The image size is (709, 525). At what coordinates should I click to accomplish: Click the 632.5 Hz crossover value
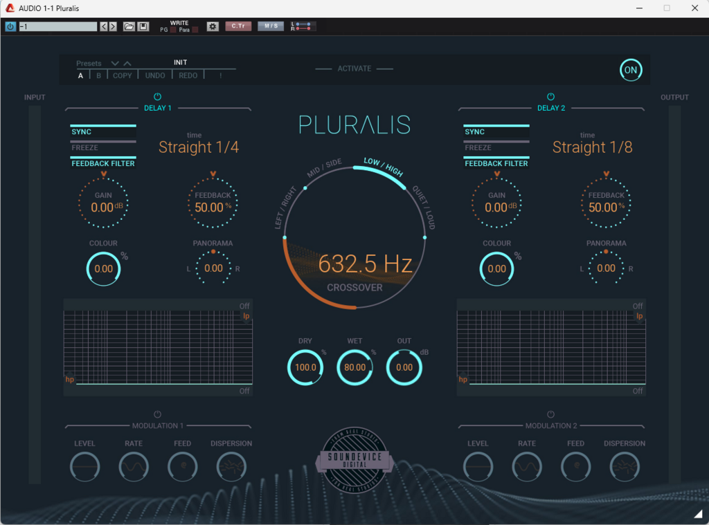pos(366,264)
